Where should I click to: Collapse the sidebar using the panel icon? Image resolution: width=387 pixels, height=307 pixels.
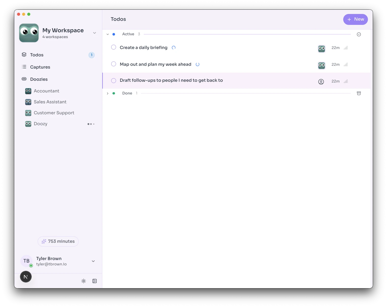pyautogui.click(x=94, y=281)
